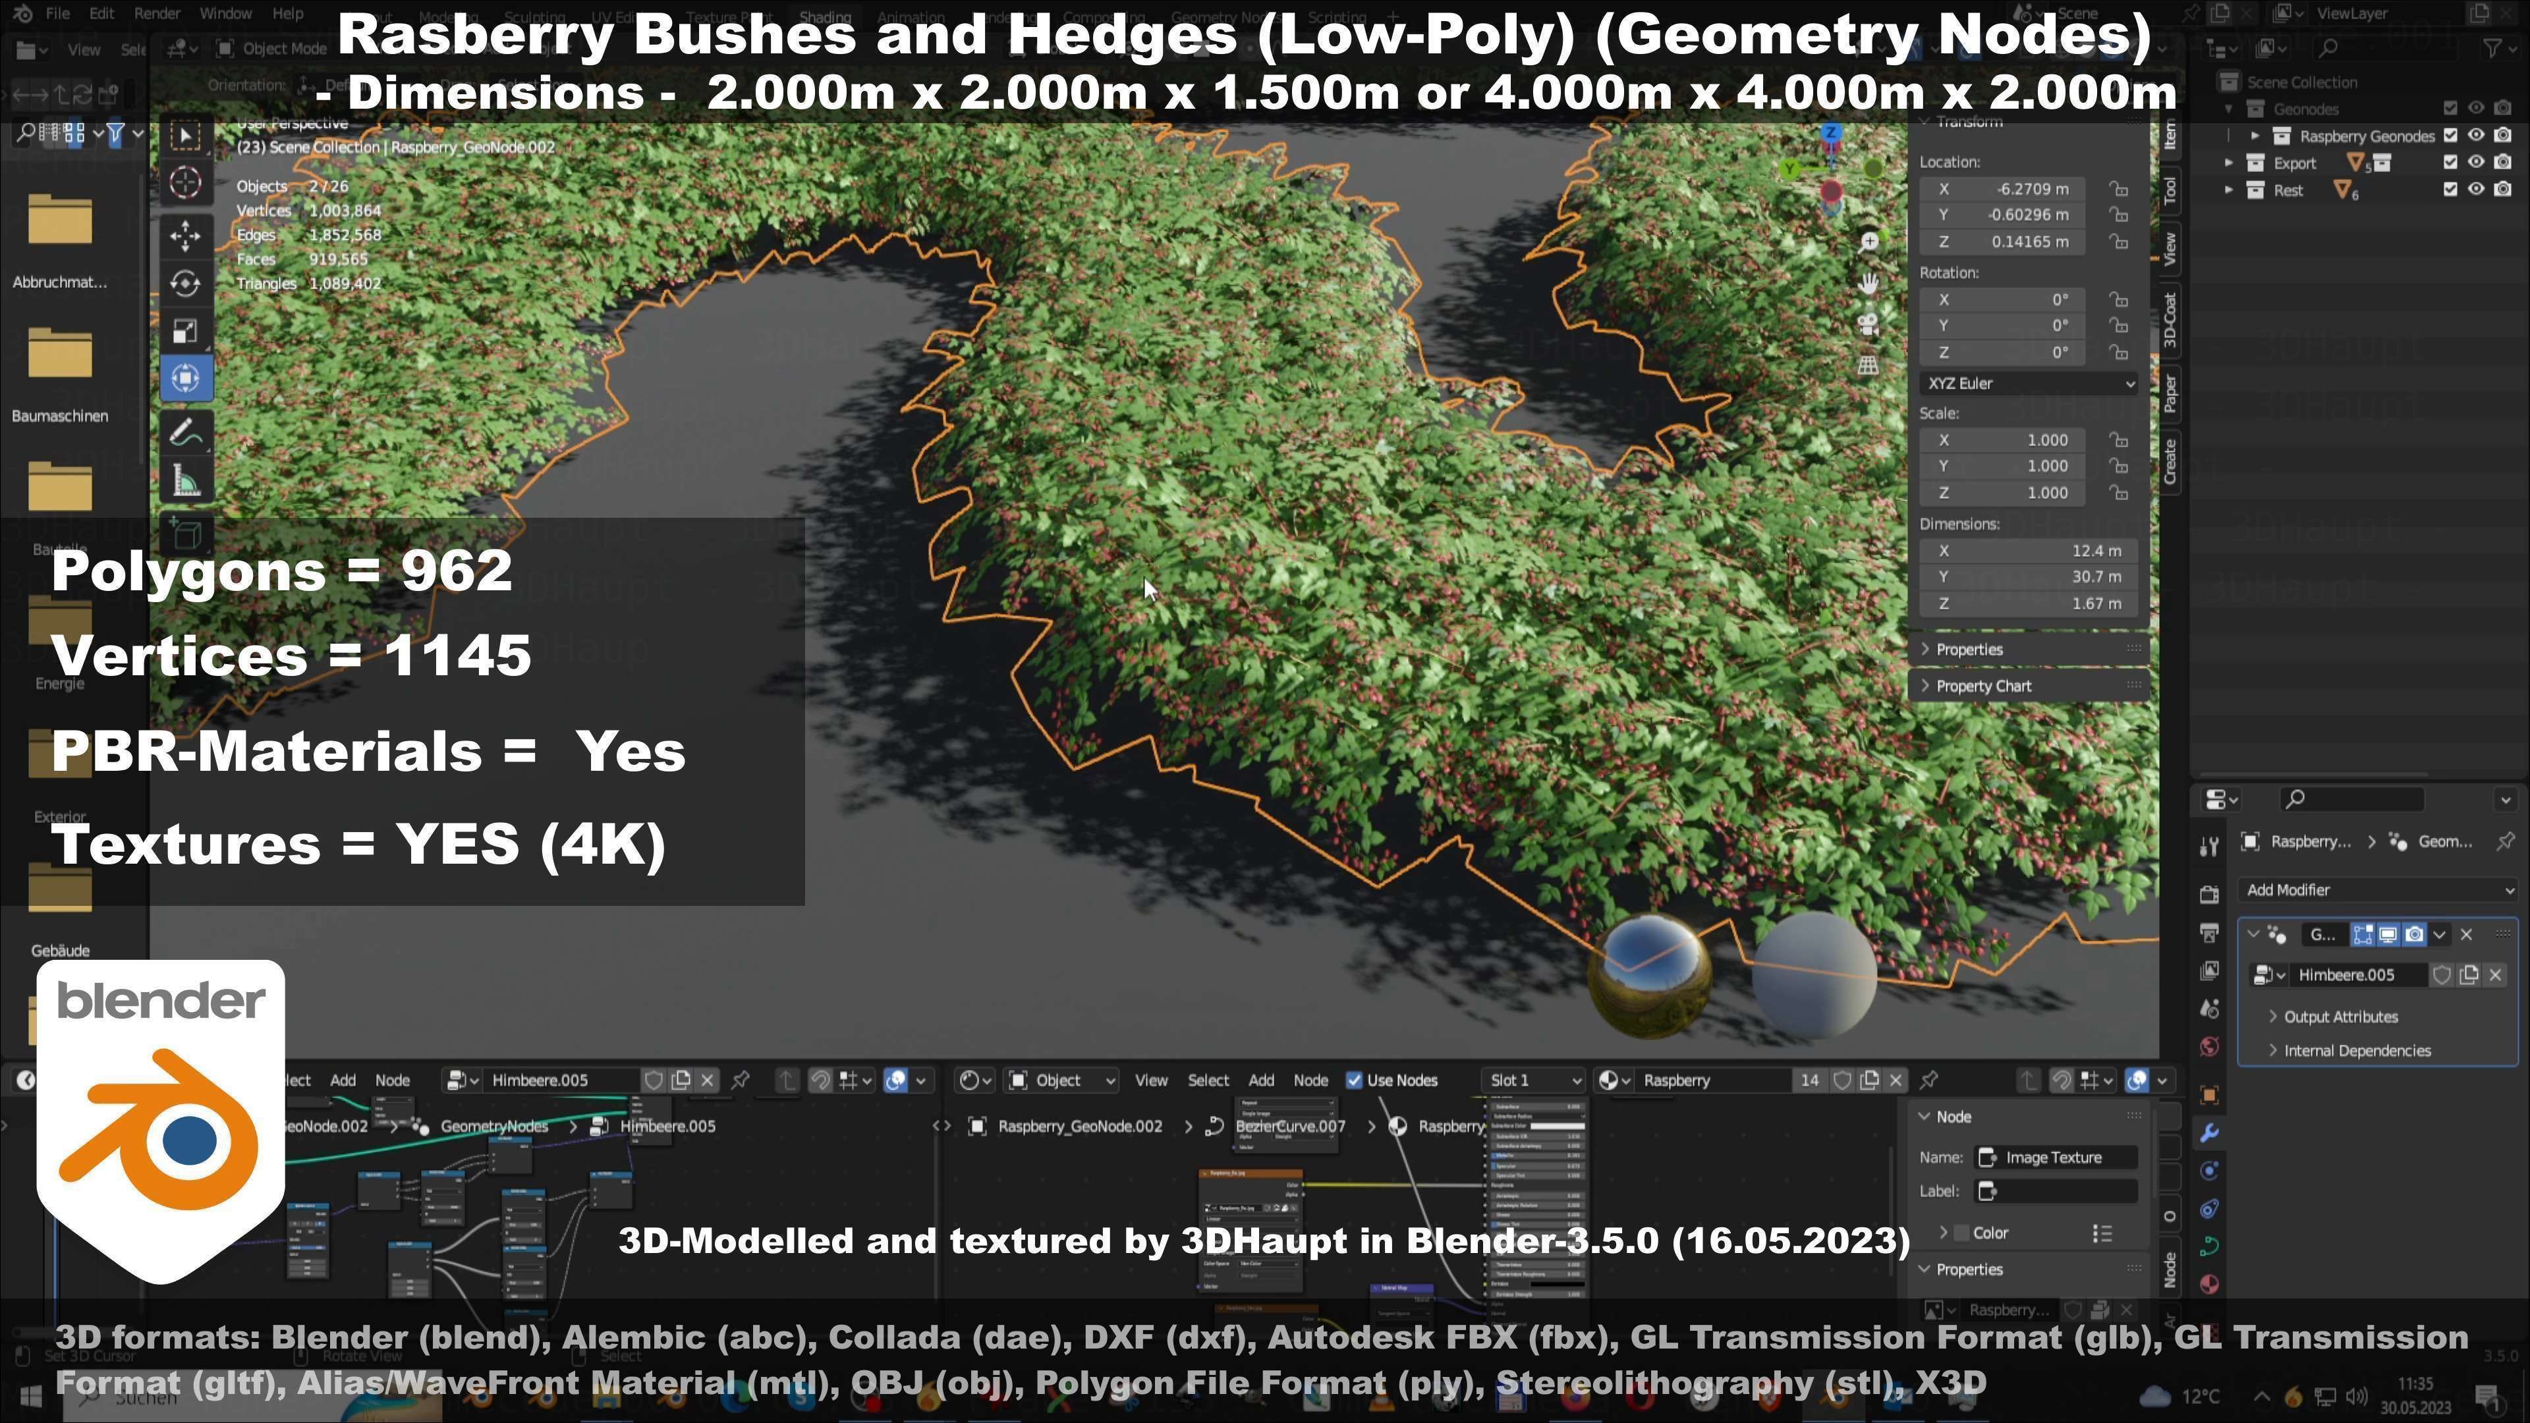Open the Tool sidebar tab
Image resolution: width=2530 pixels, height=1423 pixels.
[2170, 190]
